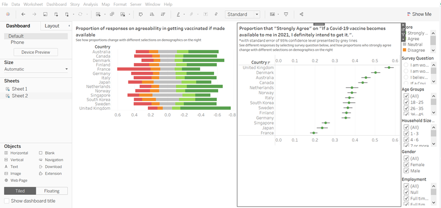Image resolution: width=441 pixels, height=208 pixels.
Task: Open the Show Me panel
Action: tap(418, 14)
